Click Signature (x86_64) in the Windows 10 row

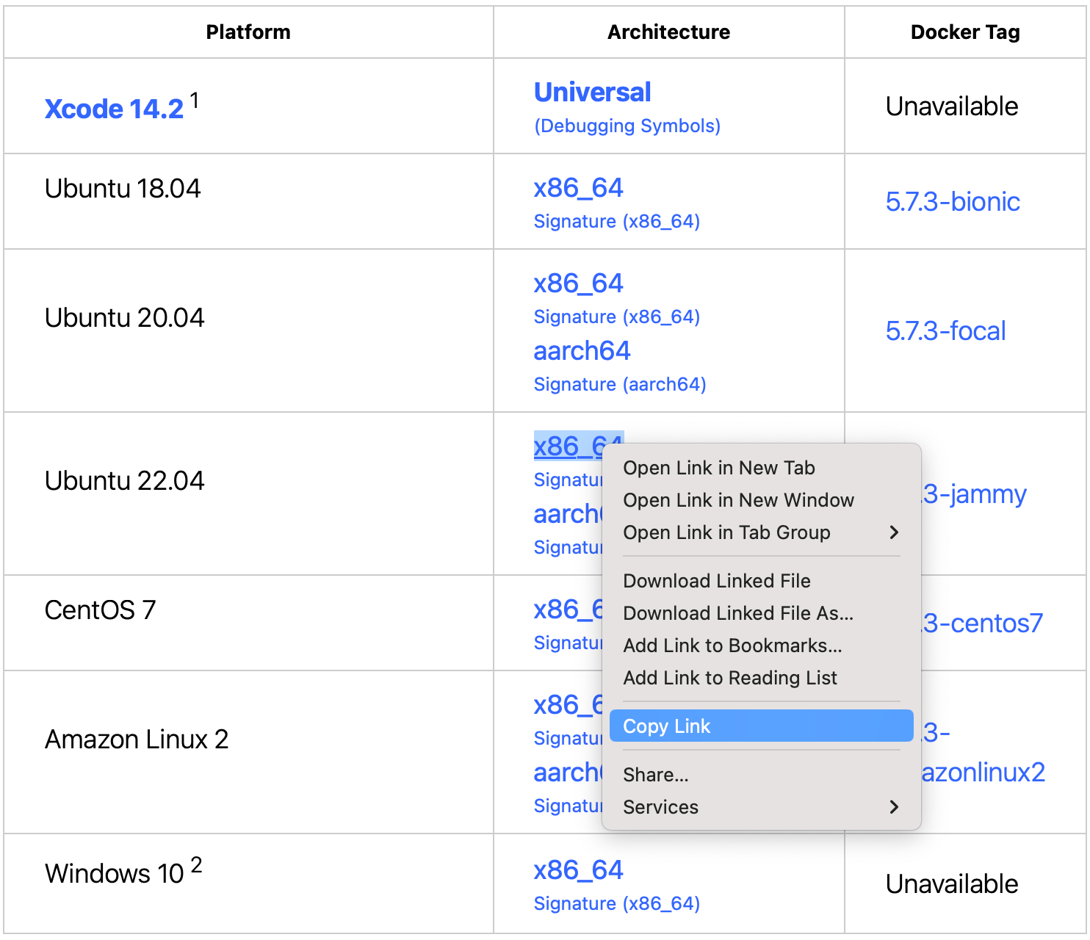click(617, 903)
